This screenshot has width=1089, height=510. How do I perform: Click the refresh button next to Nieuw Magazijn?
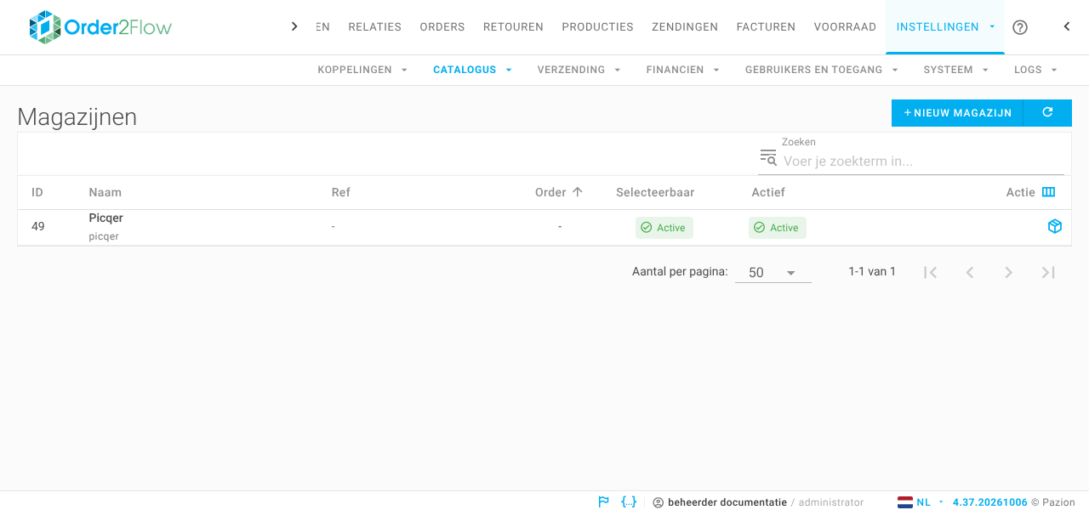coord(1047,112)
